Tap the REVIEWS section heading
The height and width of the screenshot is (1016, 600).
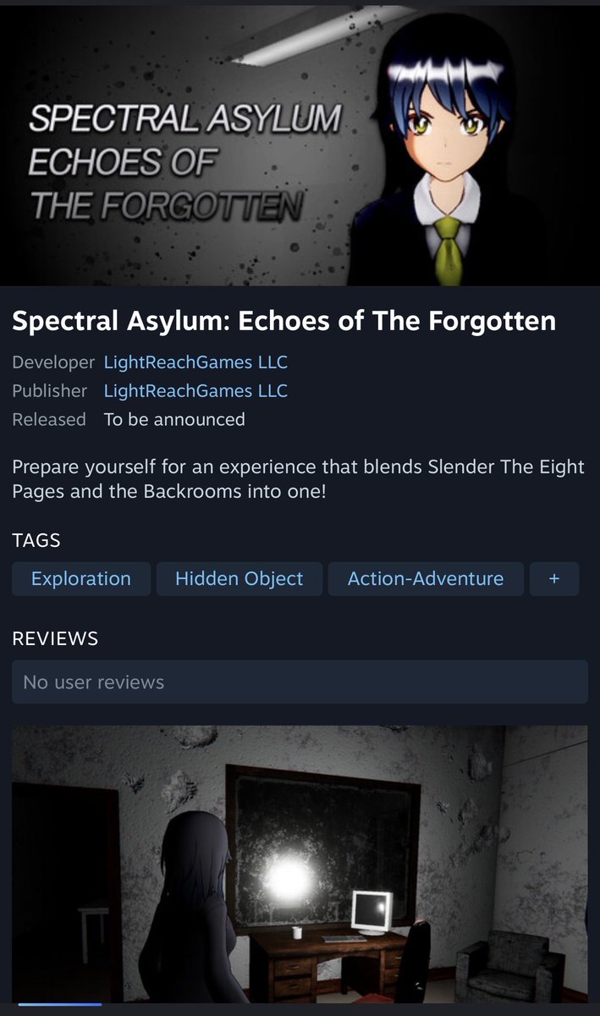pos(55,639)
